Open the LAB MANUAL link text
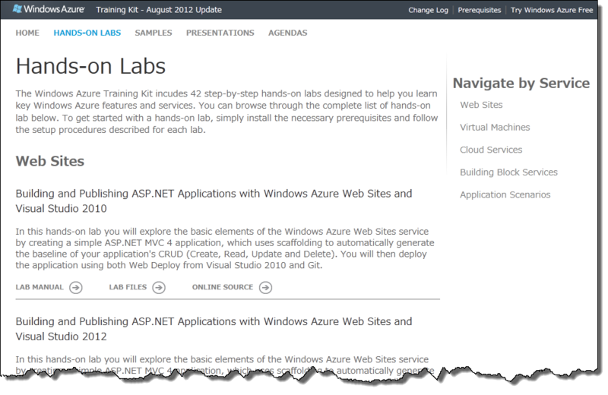Viewport: 608px width, 395px height. point(40,287)
